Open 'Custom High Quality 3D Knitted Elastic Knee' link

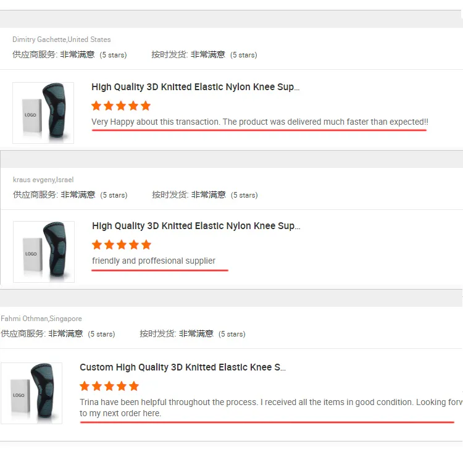click(182, 367)
